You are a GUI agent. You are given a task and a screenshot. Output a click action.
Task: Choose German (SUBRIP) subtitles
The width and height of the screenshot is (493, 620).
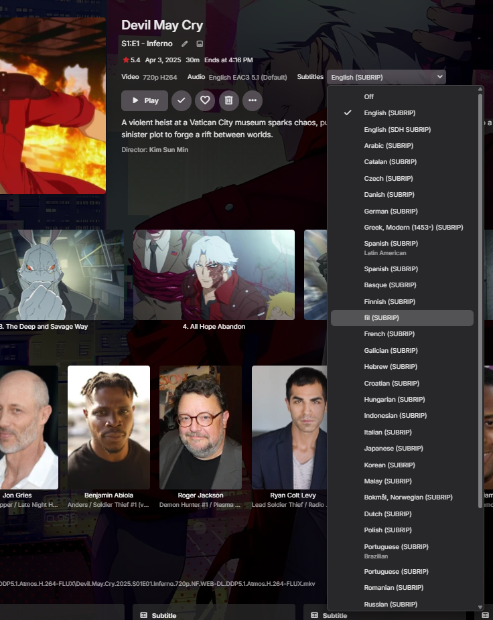(x=402, y=211)
